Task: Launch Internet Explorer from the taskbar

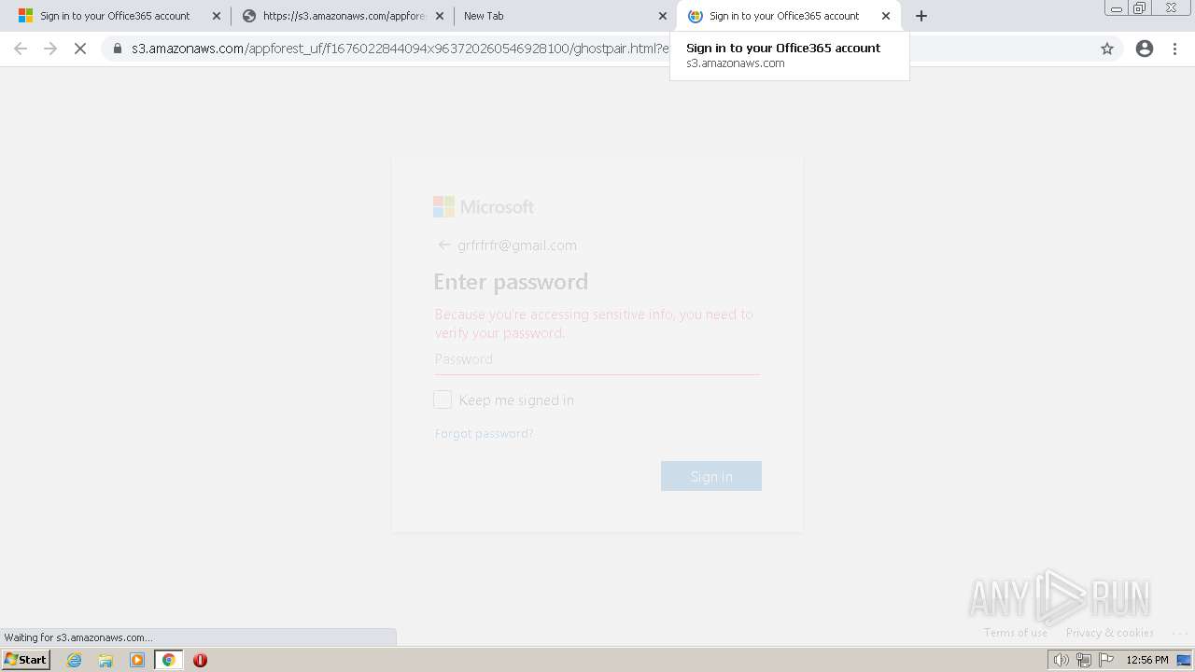Action: coord(74,660)
